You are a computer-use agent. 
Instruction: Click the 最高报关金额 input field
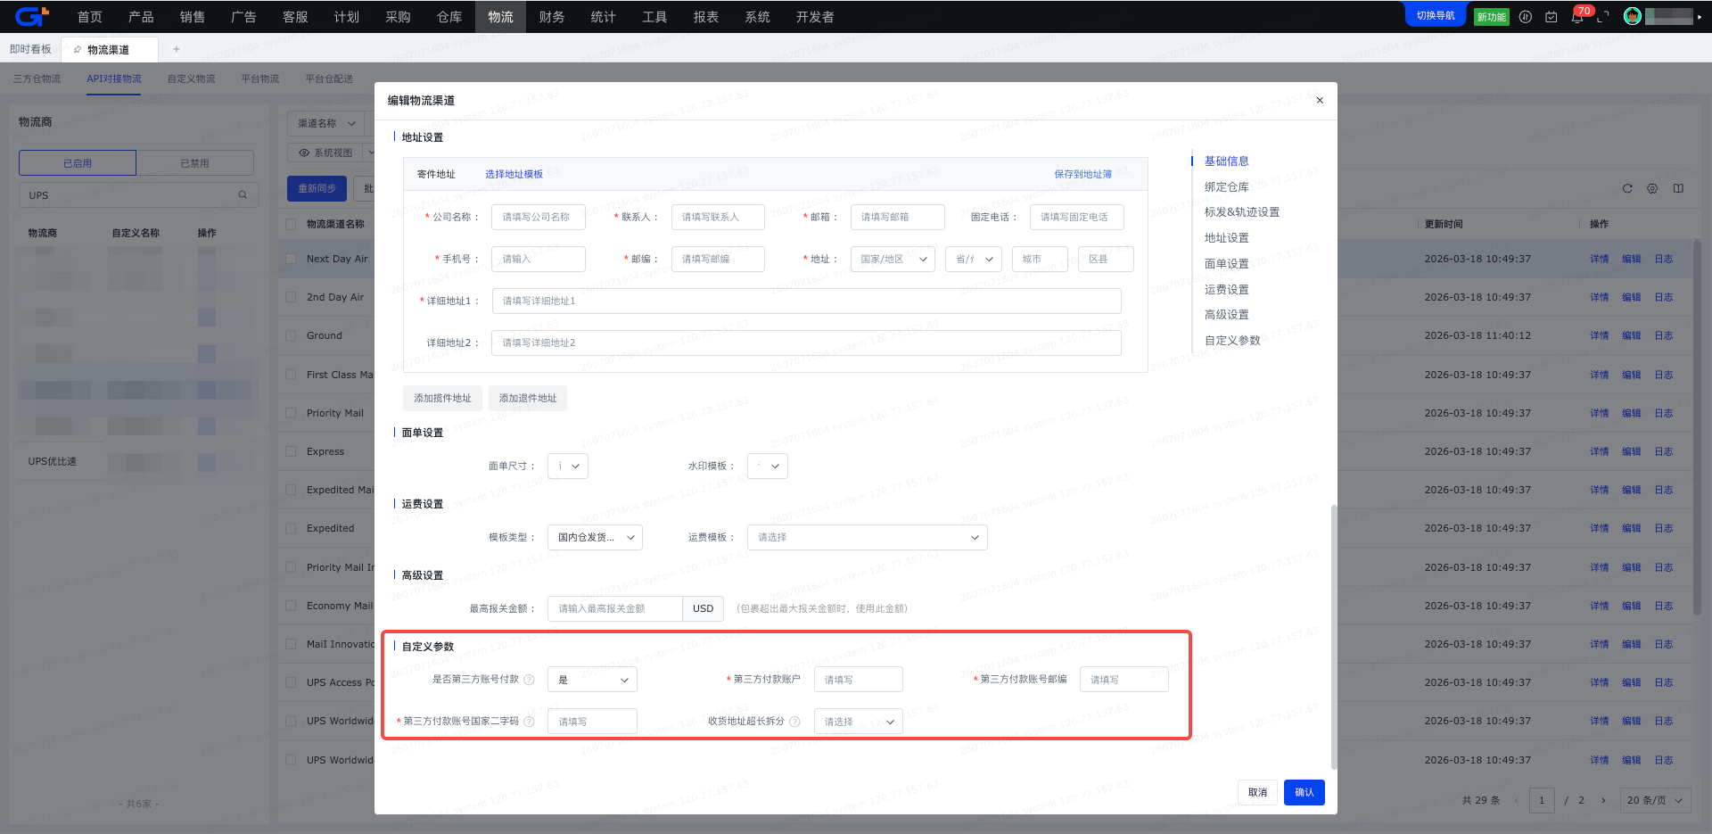pyautogui.click(x=615, y=608)
